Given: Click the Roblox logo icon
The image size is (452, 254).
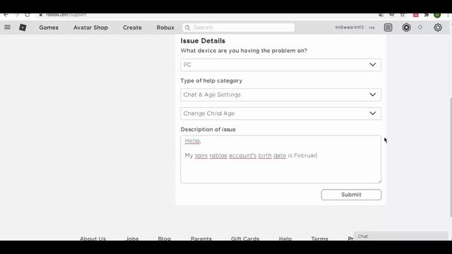Looking at the screenshot, I should pyautogui.click(x=23, y=28).
